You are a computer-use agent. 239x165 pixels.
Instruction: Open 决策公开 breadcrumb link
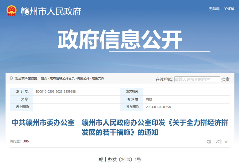point(83,79)
